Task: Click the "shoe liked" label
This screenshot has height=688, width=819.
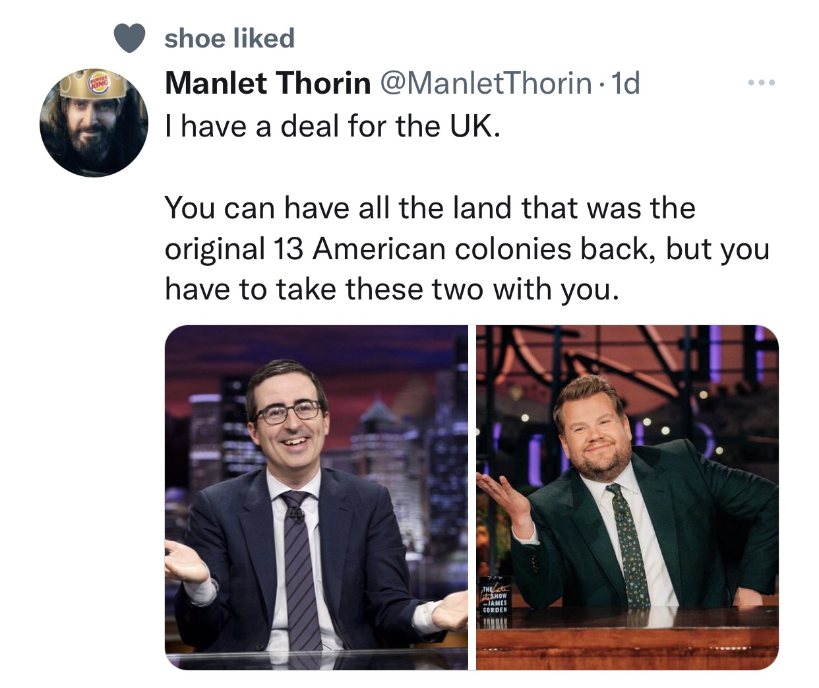Action: (x=229, y=38)
